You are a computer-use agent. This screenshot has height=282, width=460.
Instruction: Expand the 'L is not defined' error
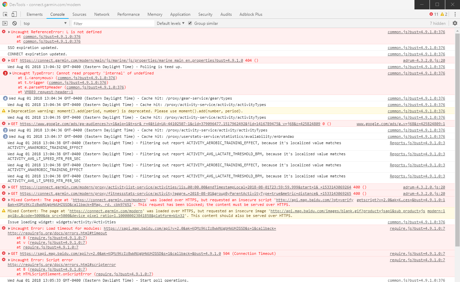9,32
